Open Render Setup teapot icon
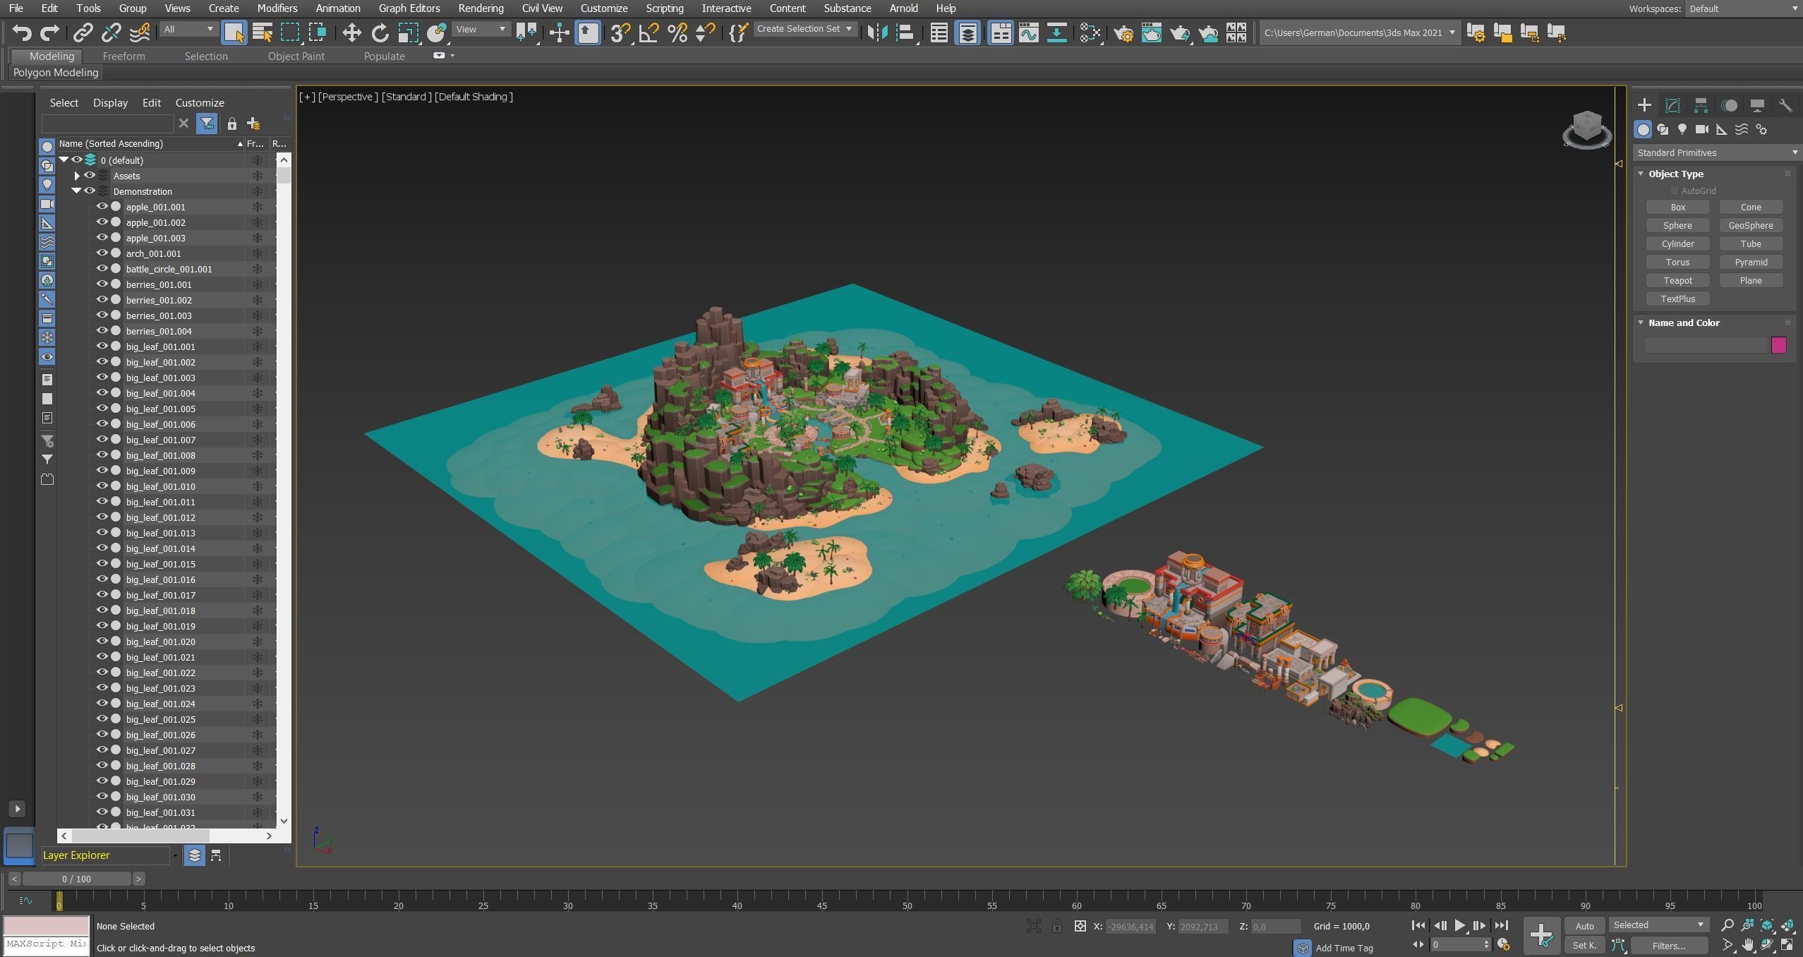Image resolution: width=1803 pixels, height=957 pixels. pyautogui.click(x=1123, y=32)
